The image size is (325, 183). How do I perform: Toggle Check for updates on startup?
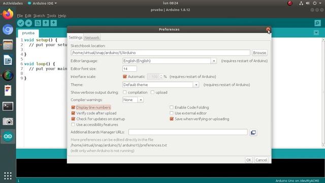[73, 119]
